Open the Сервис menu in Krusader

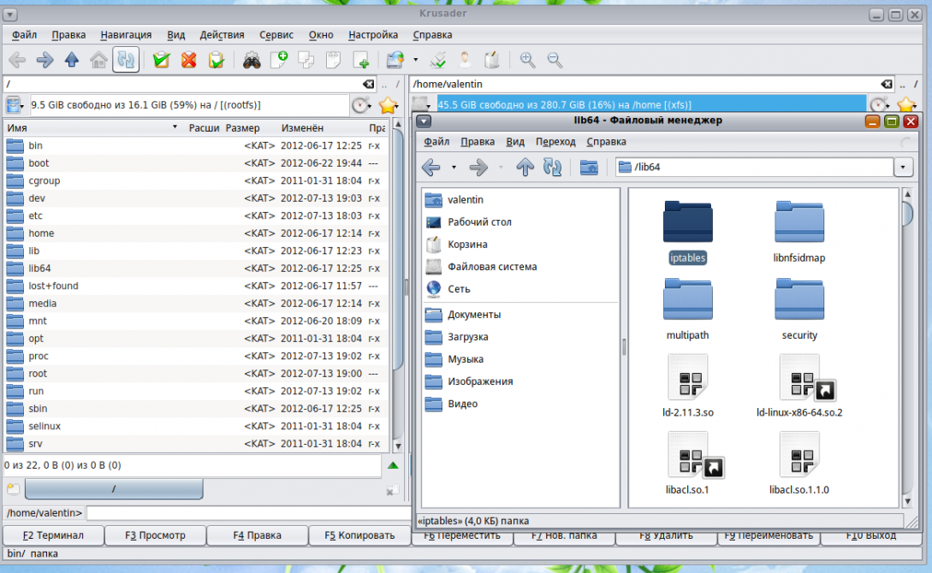point(276,35)
